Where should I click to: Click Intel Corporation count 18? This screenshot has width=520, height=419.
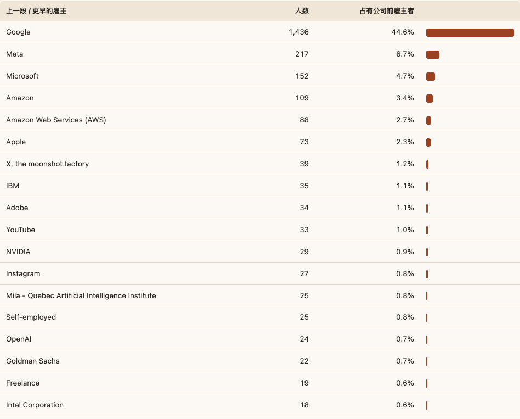tap(304, 405)
